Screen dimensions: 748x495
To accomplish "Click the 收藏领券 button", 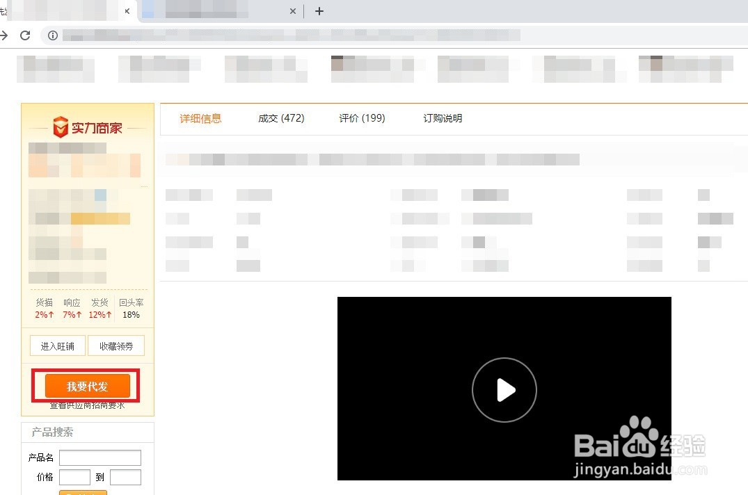I will (x=116, y=346).
